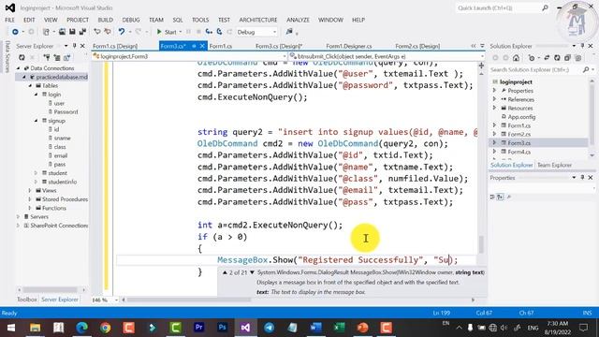Click Refresh icon in Solution Explorer toolbar

(558, 58)
